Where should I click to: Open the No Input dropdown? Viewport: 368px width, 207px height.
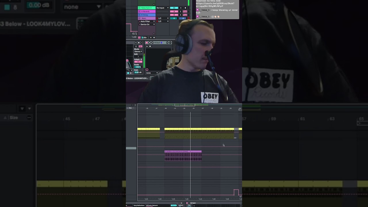pos(163,8)
